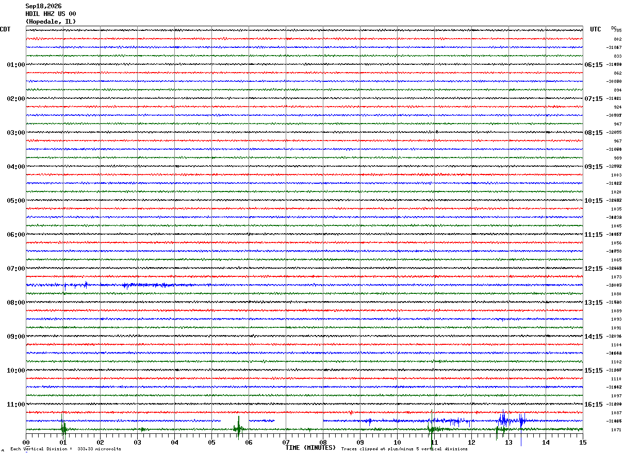The height and width of the screenshot is (456, 624).
Task: Click the minute 08 axis tick label
Action: [x=323, y=442]
